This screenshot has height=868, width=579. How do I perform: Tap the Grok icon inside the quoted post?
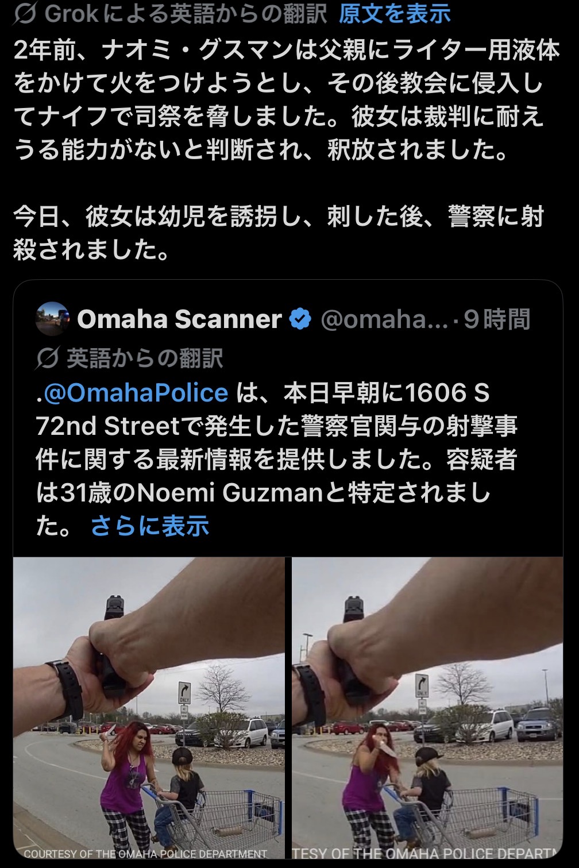tap(47, 358)
